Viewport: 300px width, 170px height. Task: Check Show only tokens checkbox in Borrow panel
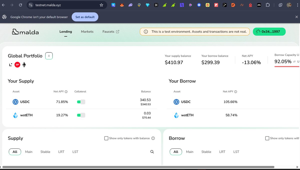(267, 138)
